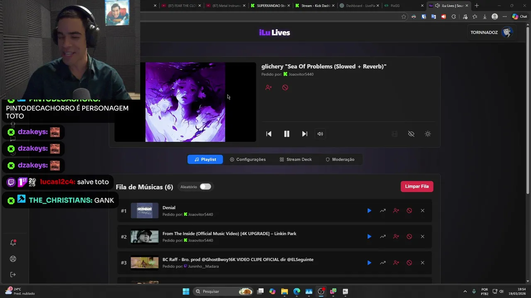Play From The Inside Linkin Park now
Image resolution: width=531 pixels, height=298 pixels.
click(369, 237)
